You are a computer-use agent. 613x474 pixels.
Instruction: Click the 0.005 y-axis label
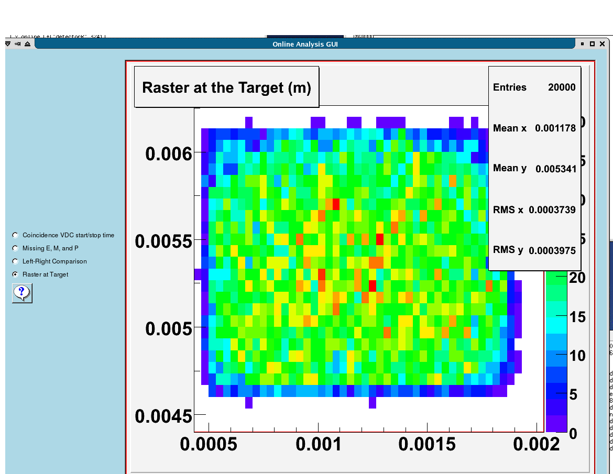coord(169,328)
